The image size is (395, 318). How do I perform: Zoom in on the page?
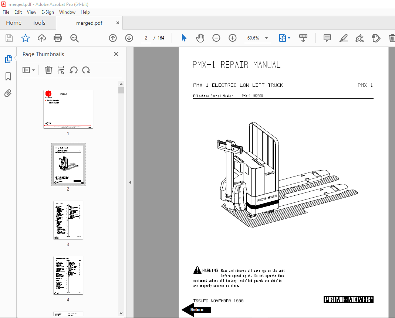[x=233, y=38]
